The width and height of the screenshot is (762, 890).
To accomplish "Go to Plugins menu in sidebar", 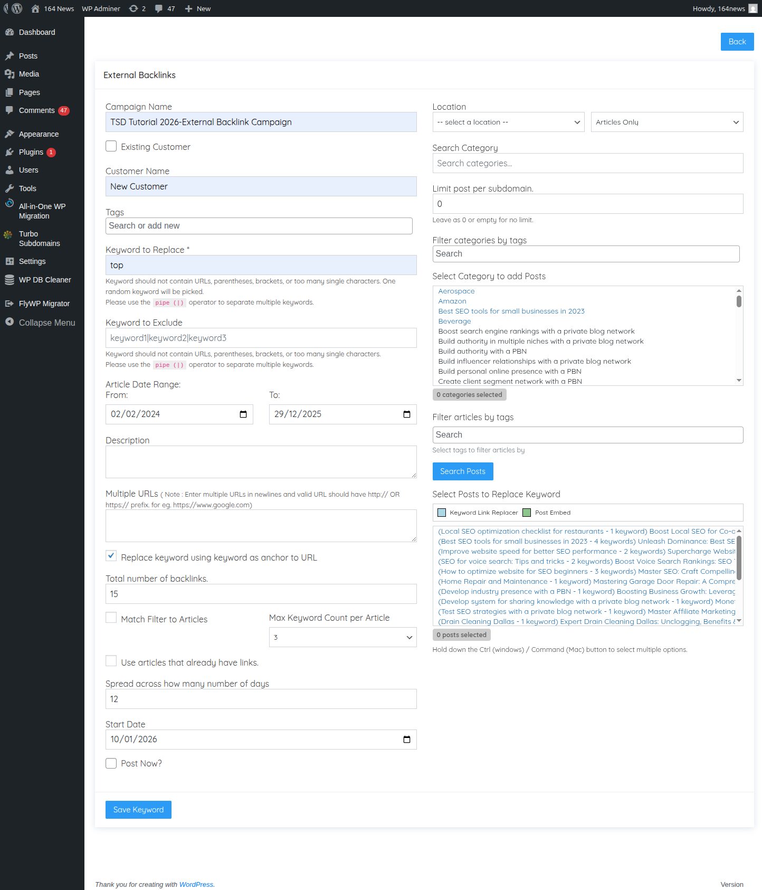I will coord(31,152).
